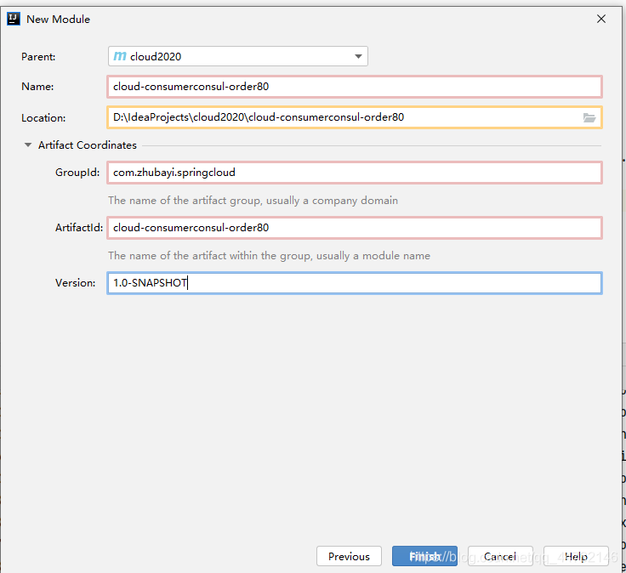Click the Cancel button

(x=500, y=556)
